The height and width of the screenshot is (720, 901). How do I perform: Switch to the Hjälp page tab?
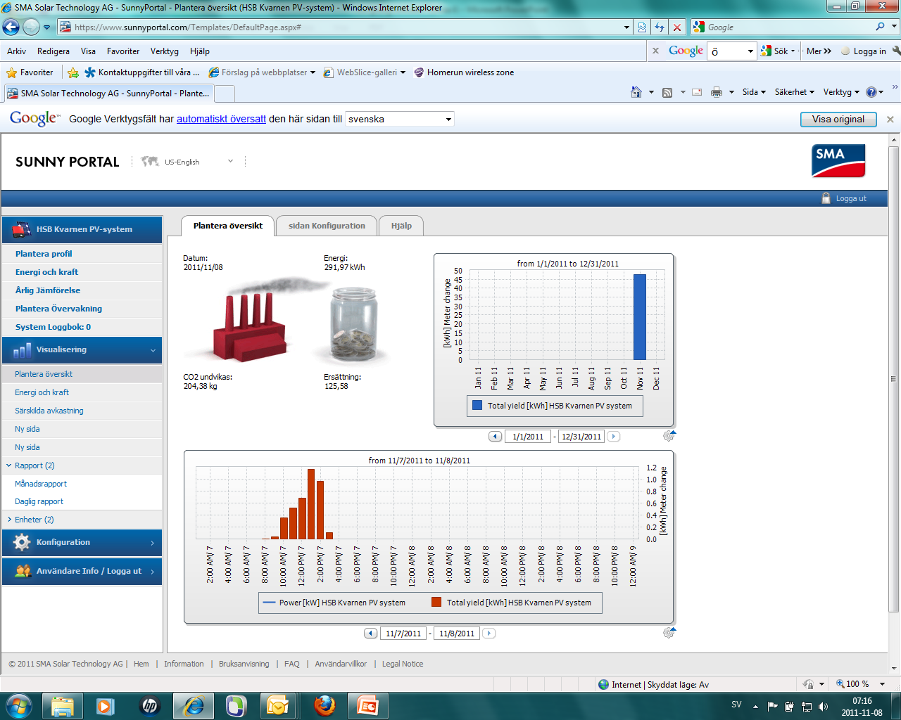[x=401, y=226]
